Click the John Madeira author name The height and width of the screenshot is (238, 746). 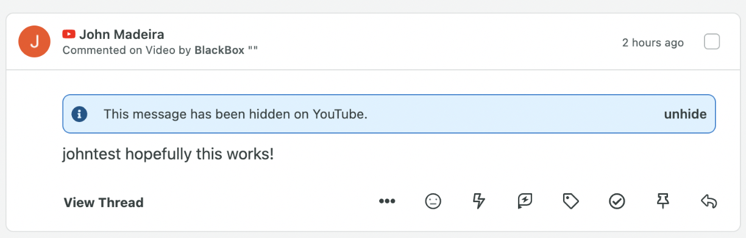(x=122, y=35)
